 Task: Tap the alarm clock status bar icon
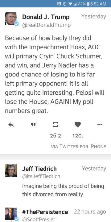[65, 4]
